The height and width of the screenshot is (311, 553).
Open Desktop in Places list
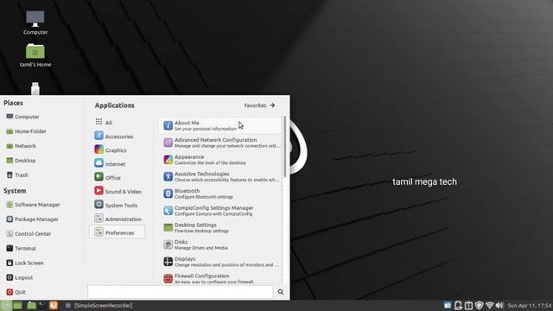click(21, 161)
